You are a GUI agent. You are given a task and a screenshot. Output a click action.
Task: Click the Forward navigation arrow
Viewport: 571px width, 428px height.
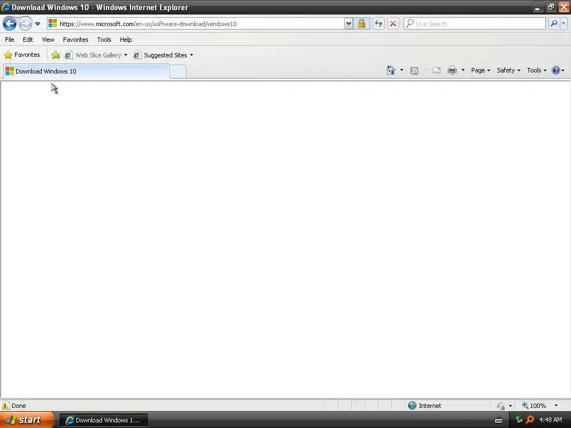click(x=25, y=24)
